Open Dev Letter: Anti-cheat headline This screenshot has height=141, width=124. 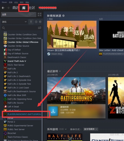tap(111, 50)
